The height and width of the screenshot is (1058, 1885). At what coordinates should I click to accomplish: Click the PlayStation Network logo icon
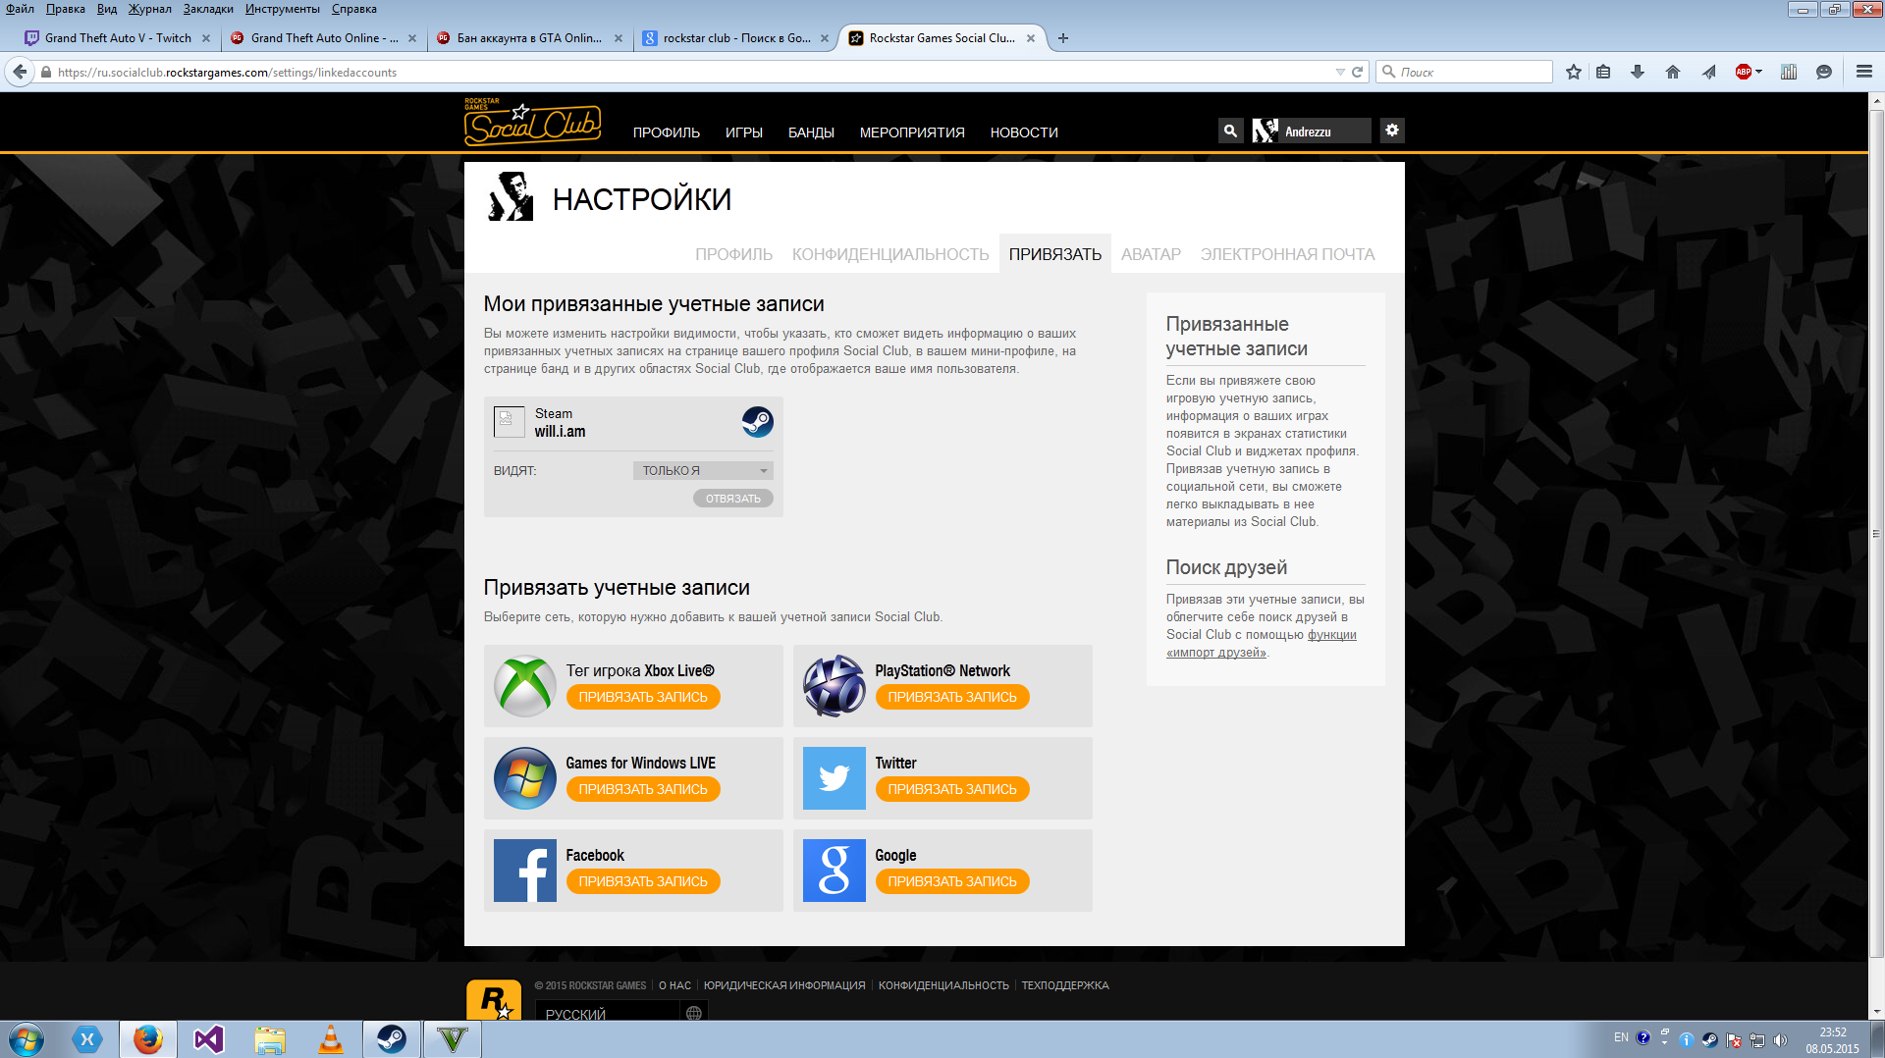tap(834, 686)
